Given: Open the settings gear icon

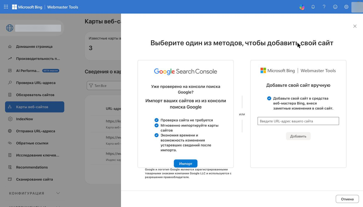Looking at the screenshot, I should tap(346, 7).
